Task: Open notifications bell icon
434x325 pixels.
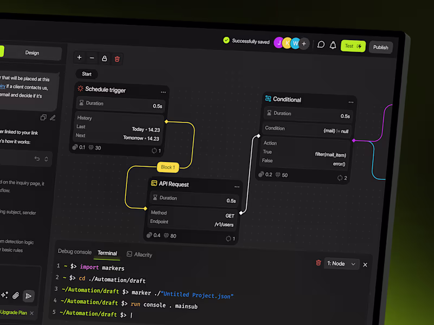Action: tap(333, 45)
